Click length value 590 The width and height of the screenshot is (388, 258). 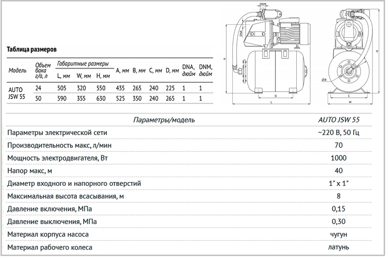point(62,98)
